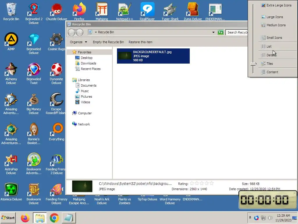Image resolution: width=298 pixels, height=224 pixels.
Task: Select the Recycle Bin desktop icon
Action: pyautogui.click(x=11, y=11)
